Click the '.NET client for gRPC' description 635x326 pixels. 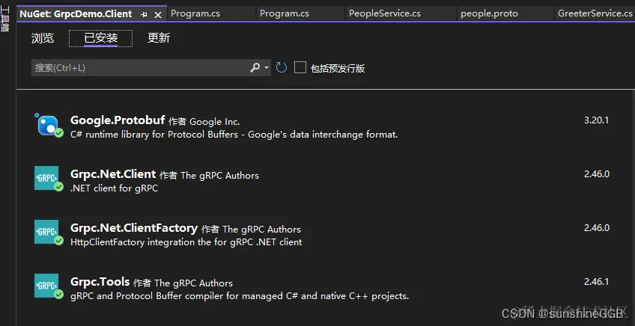click(x=115, y=188)
